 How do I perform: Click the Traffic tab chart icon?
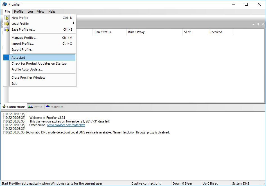(31, 106)
